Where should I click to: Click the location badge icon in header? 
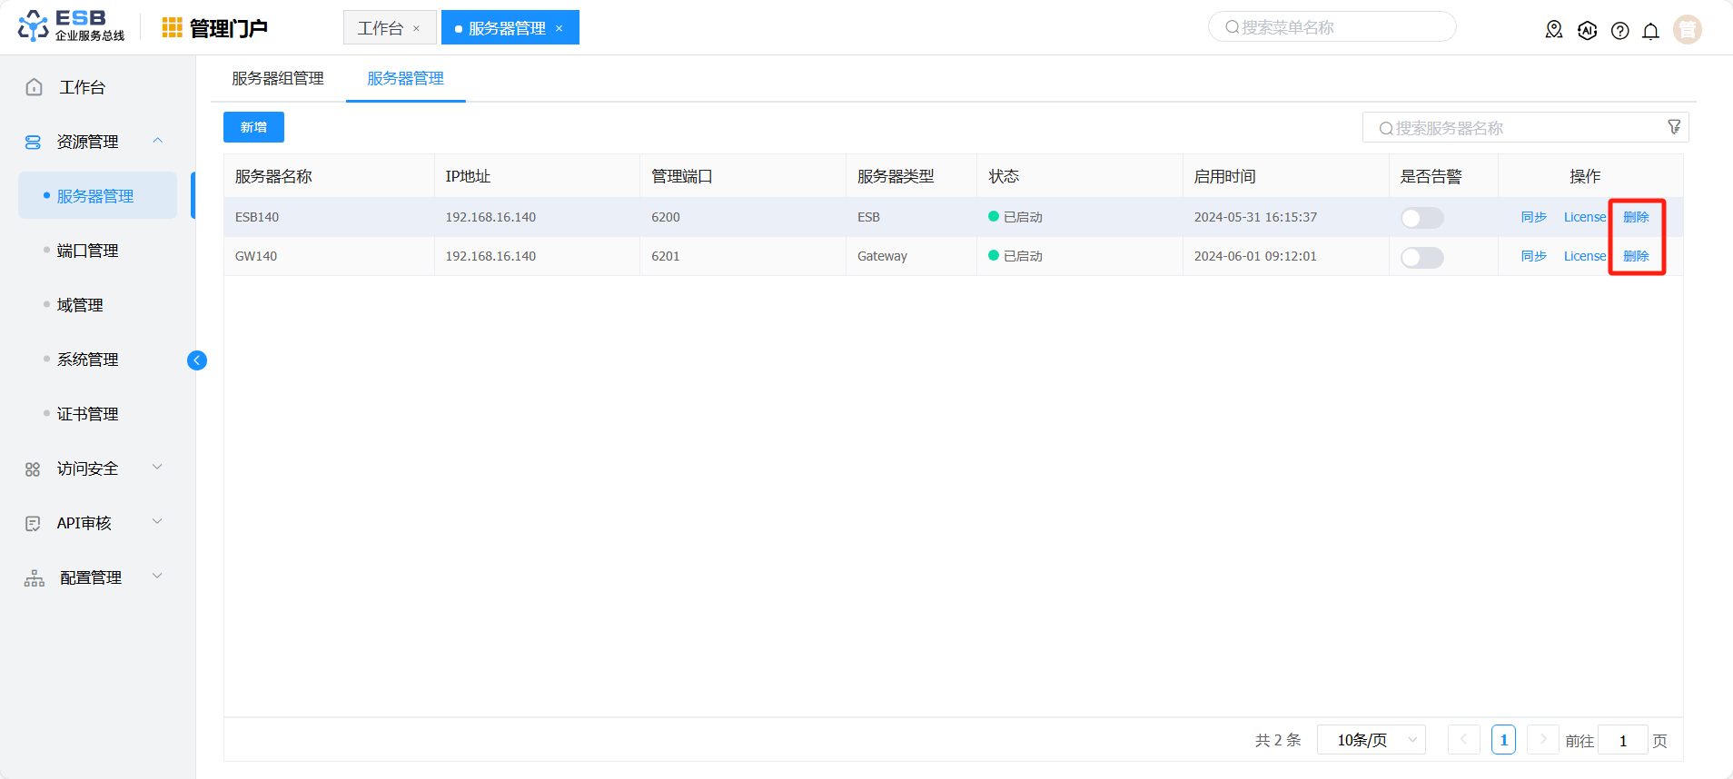(x=1554, y=30)
